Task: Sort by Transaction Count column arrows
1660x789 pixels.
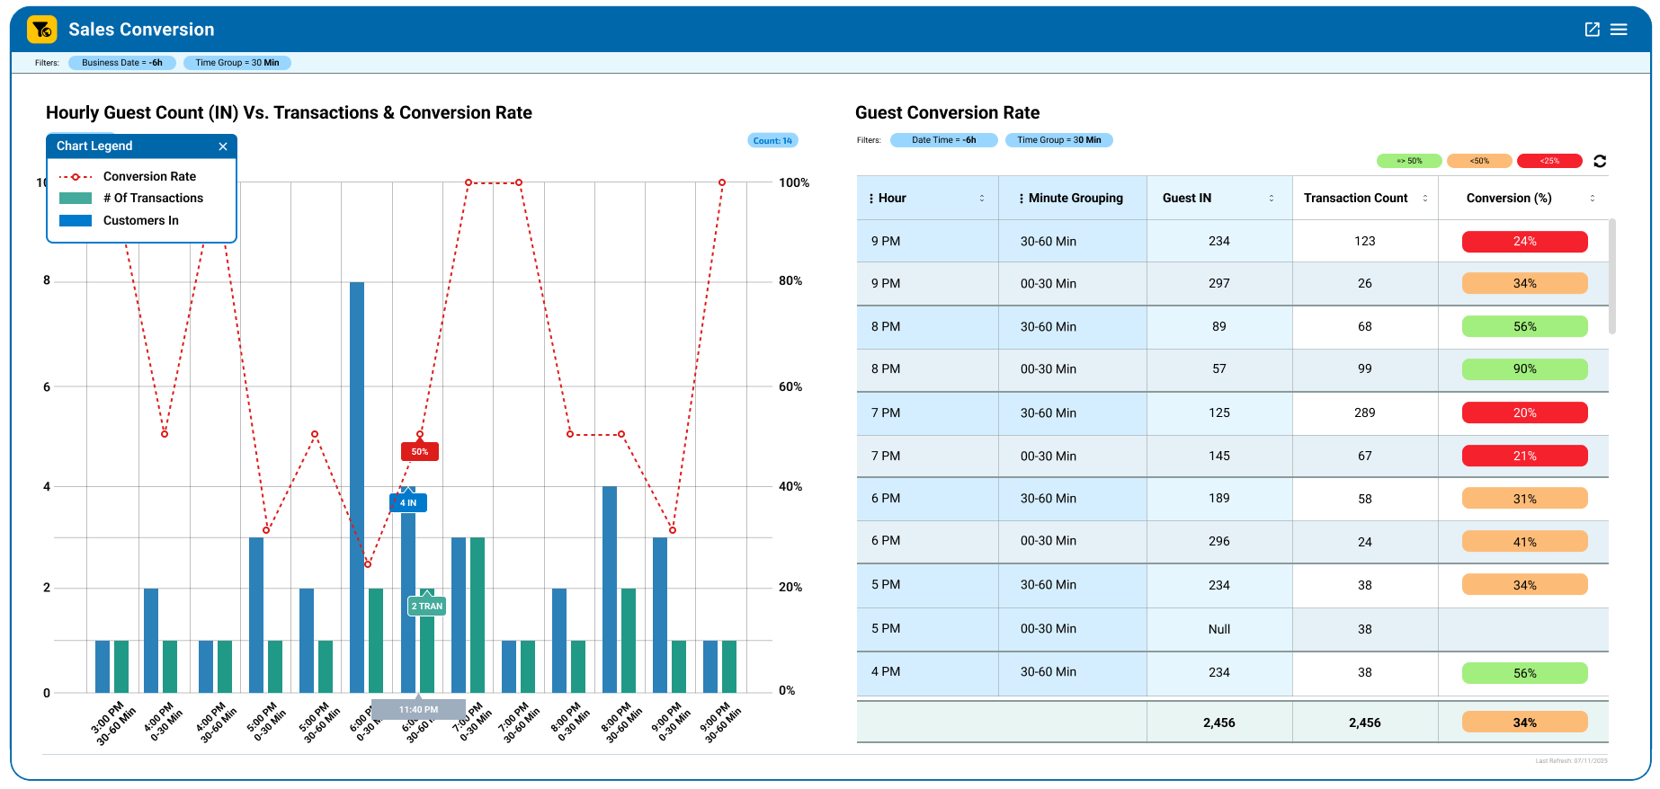Action: [1424, 199]
